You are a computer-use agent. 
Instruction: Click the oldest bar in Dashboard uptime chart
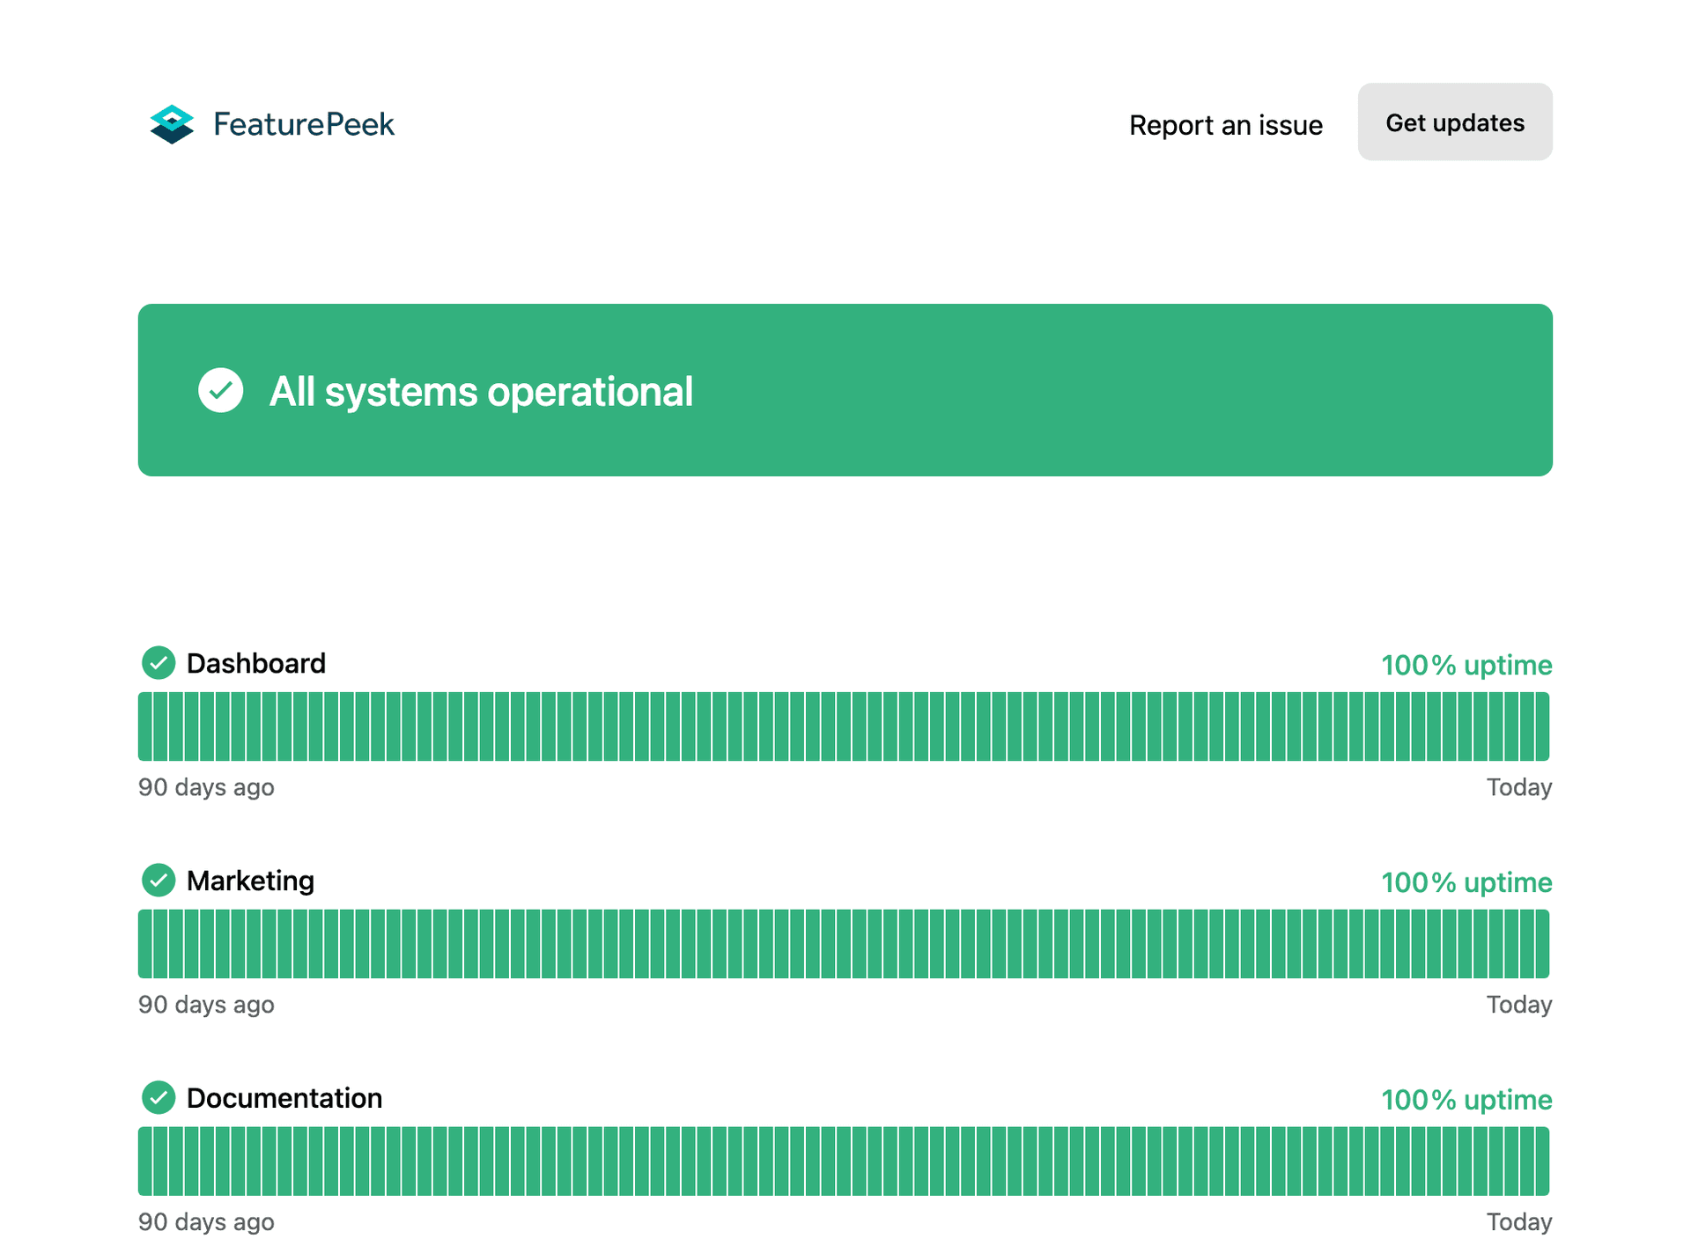[144, 726]
